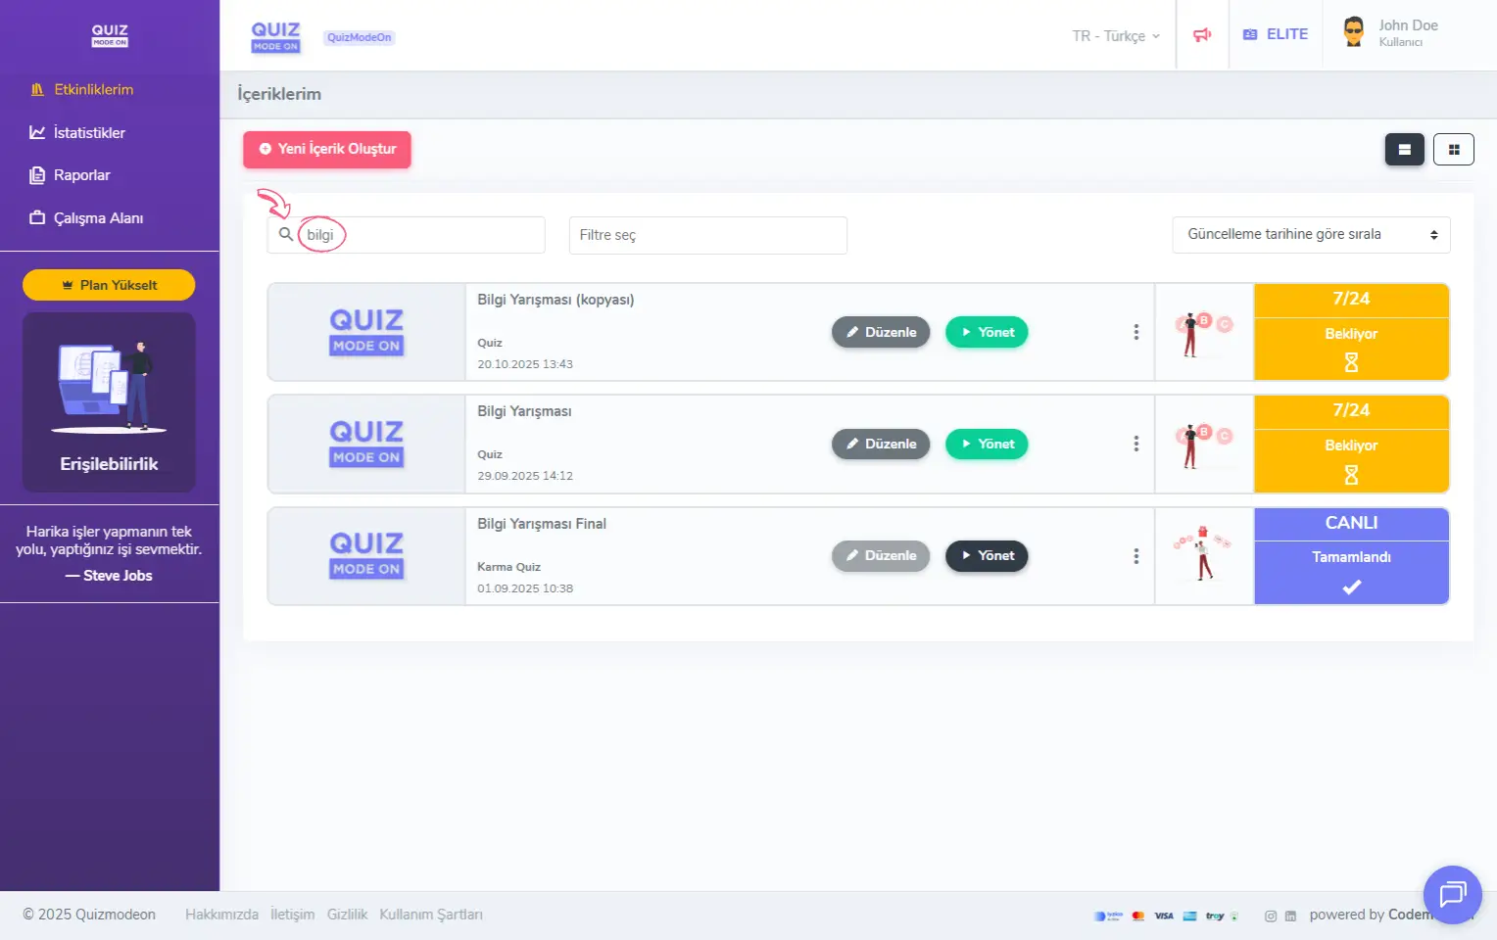1497x940 pixels.
Task: Click the megaphone announcements icon
Action: [x=1202, y=35]
